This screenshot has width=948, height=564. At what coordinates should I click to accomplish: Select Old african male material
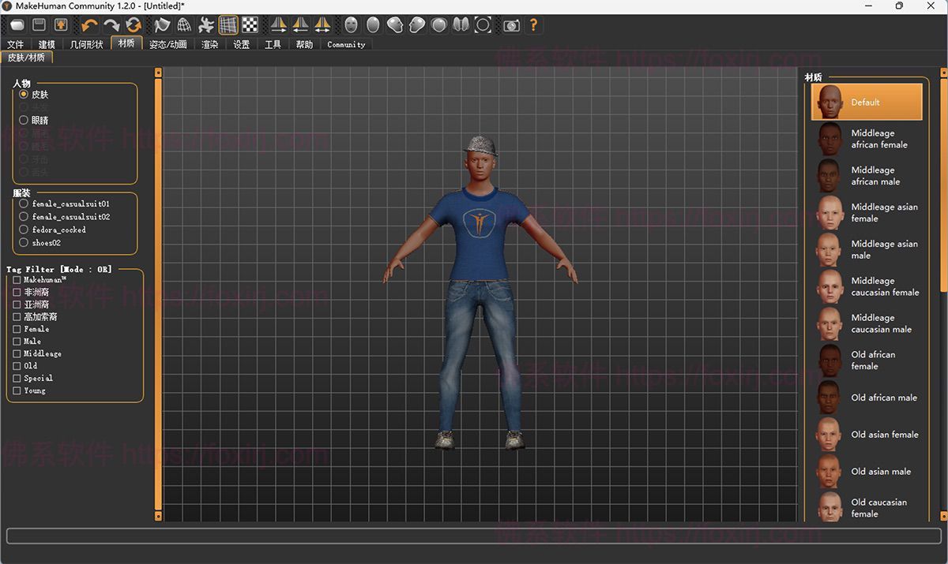(x=867, y=398)
